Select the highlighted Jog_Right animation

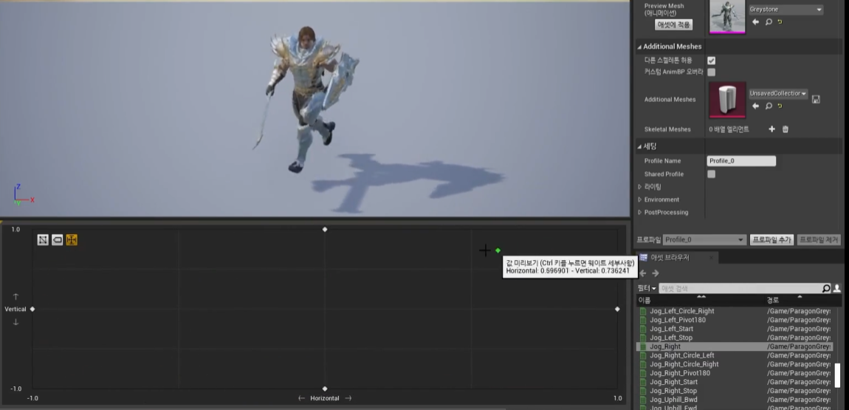[734, 346]
